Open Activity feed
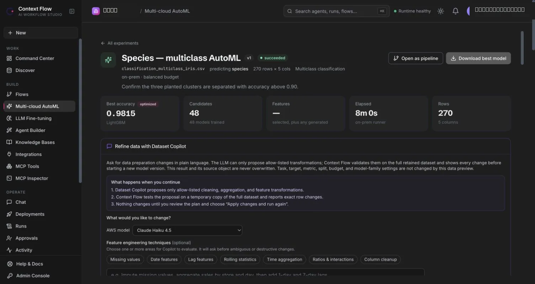The width and height of the screenshot is (535, 284). 39,250
